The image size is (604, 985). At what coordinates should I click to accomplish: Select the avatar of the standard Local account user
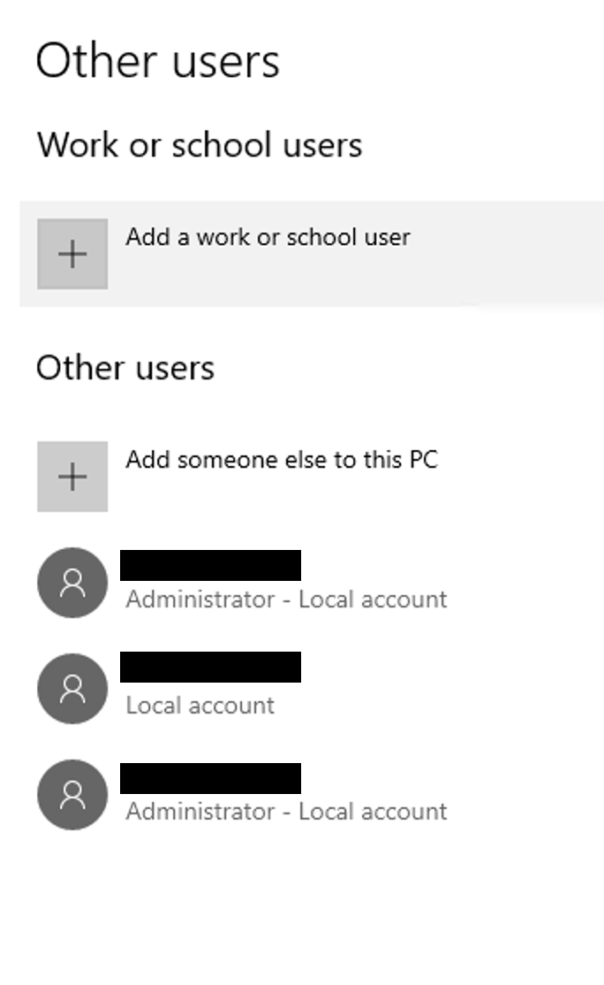[x=72, y=689]
